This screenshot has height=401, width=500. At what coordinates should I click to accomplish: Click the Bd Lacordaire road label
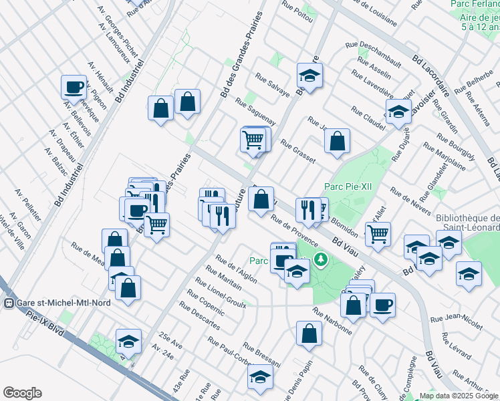coord(430,76)
